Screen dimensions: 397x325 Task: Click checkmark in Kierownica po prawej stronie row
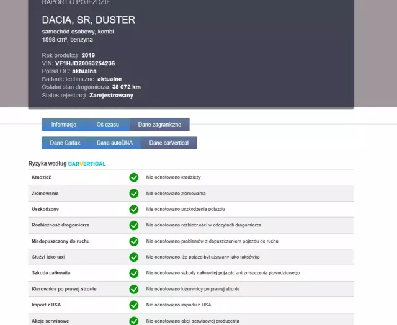(134, 289)
